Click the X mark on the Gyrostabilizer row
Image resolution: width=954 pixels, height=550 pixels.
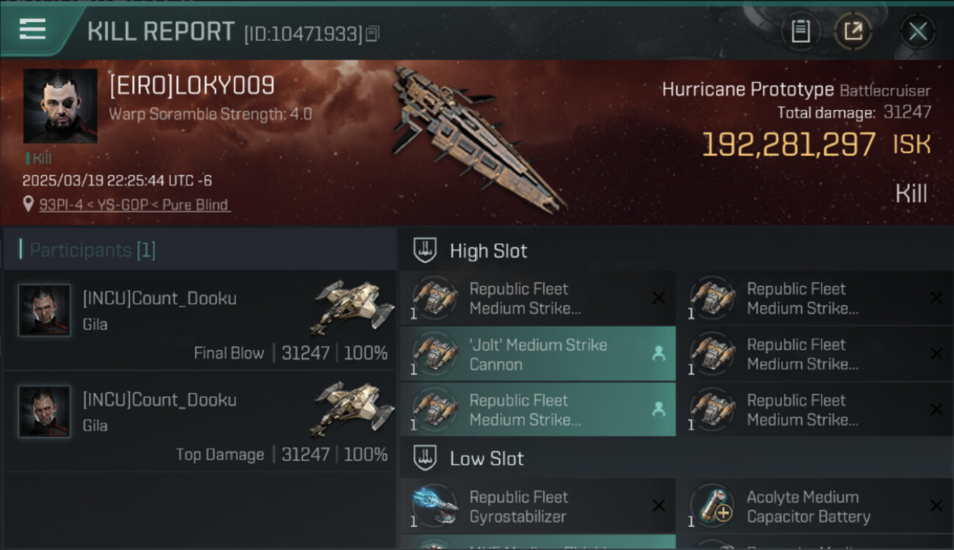click(x=658, y=506)
